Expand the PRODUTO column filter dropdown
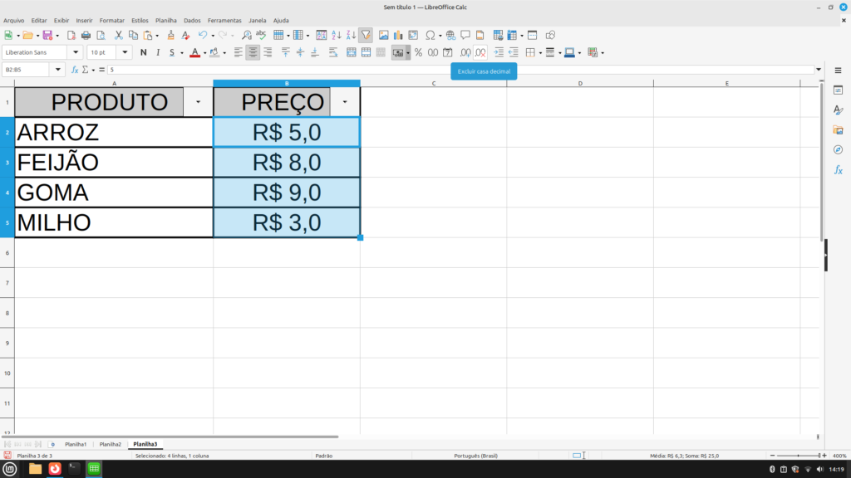This screenshot has height=478, width=851. [198, 102]
